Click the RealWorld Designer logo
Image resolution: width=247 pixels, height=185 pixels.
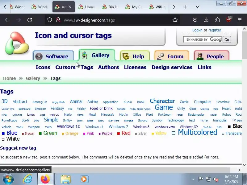point(17,43)
